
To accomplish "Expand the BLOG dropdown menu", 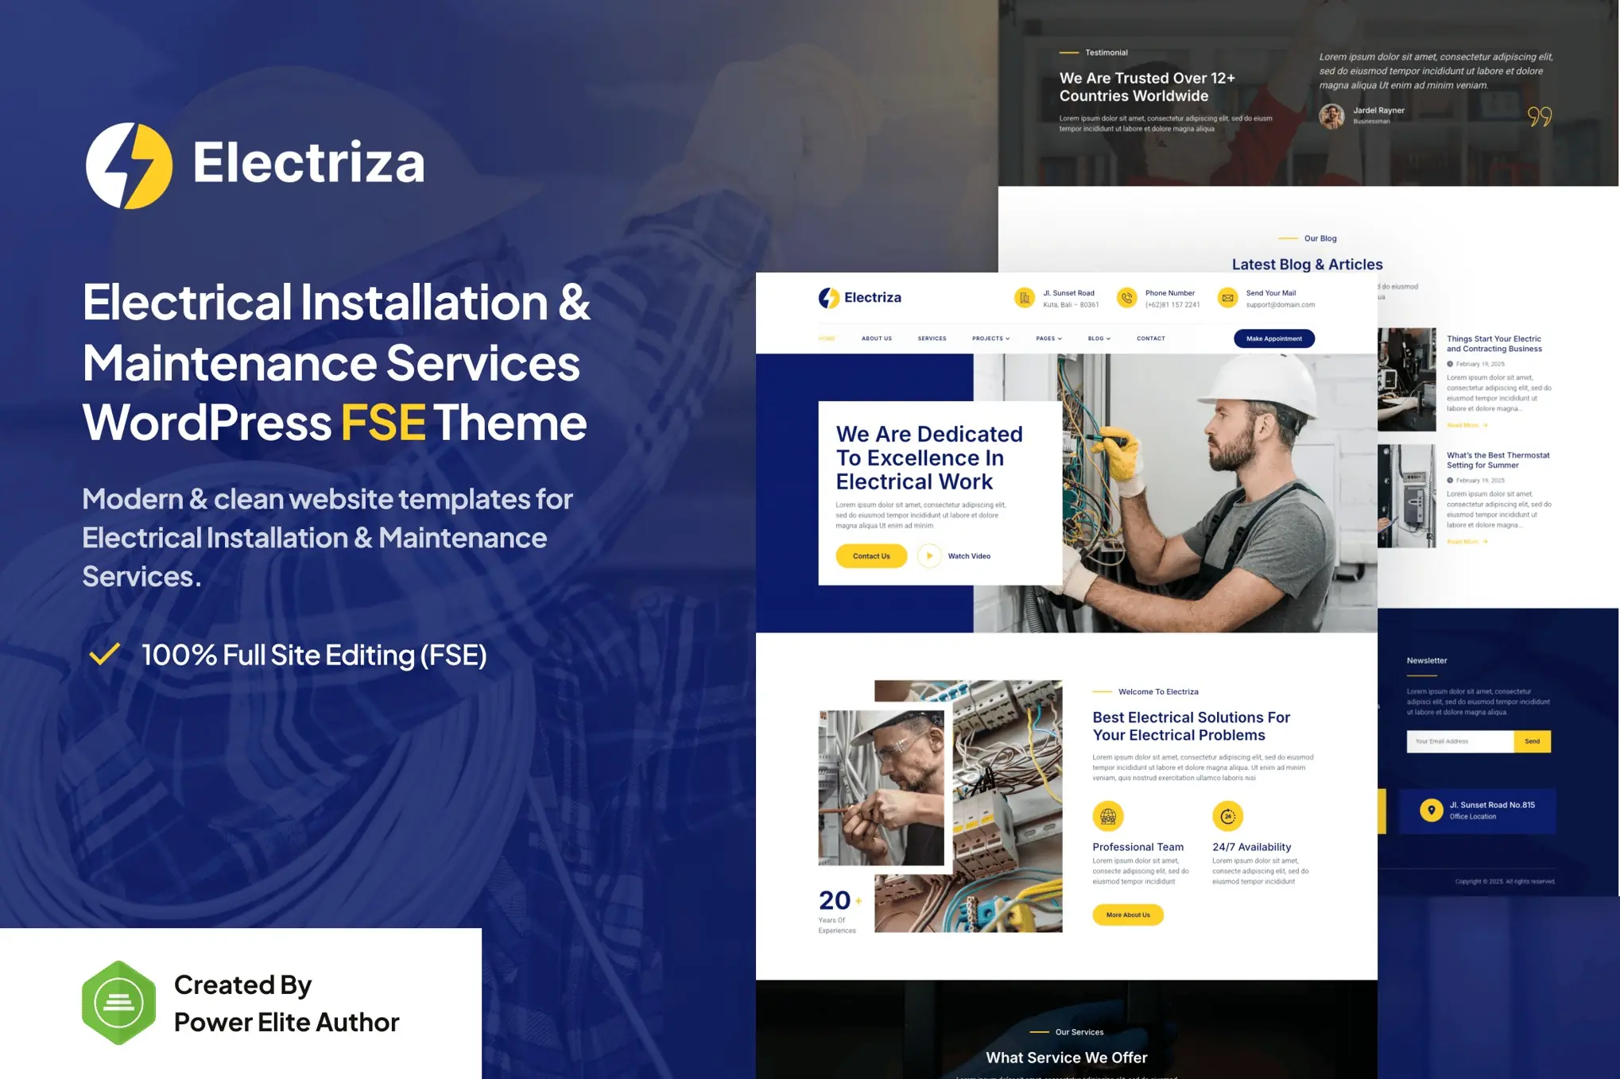I will (1098, 338).
